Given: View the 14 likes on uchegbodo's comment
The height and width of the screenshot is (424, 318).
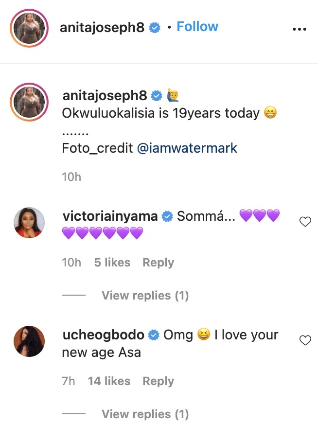Looking at the screenshot, I should (x=109, y=381).
